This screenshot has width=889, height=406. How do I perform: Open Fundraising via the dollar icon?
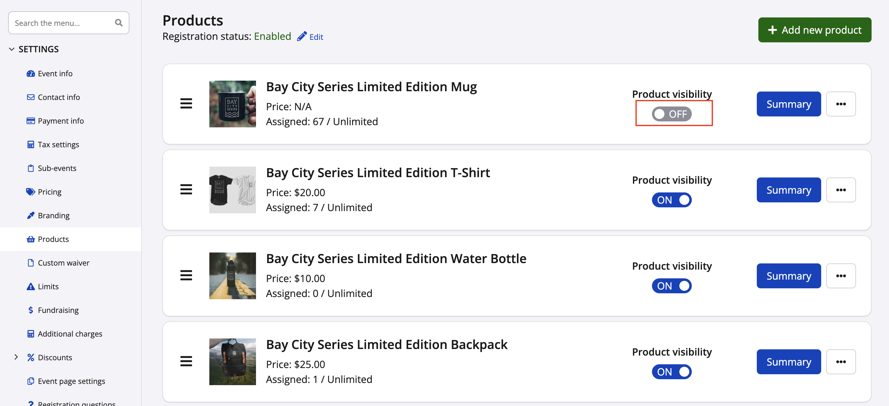pyautogui.click(x=30, y=310)
